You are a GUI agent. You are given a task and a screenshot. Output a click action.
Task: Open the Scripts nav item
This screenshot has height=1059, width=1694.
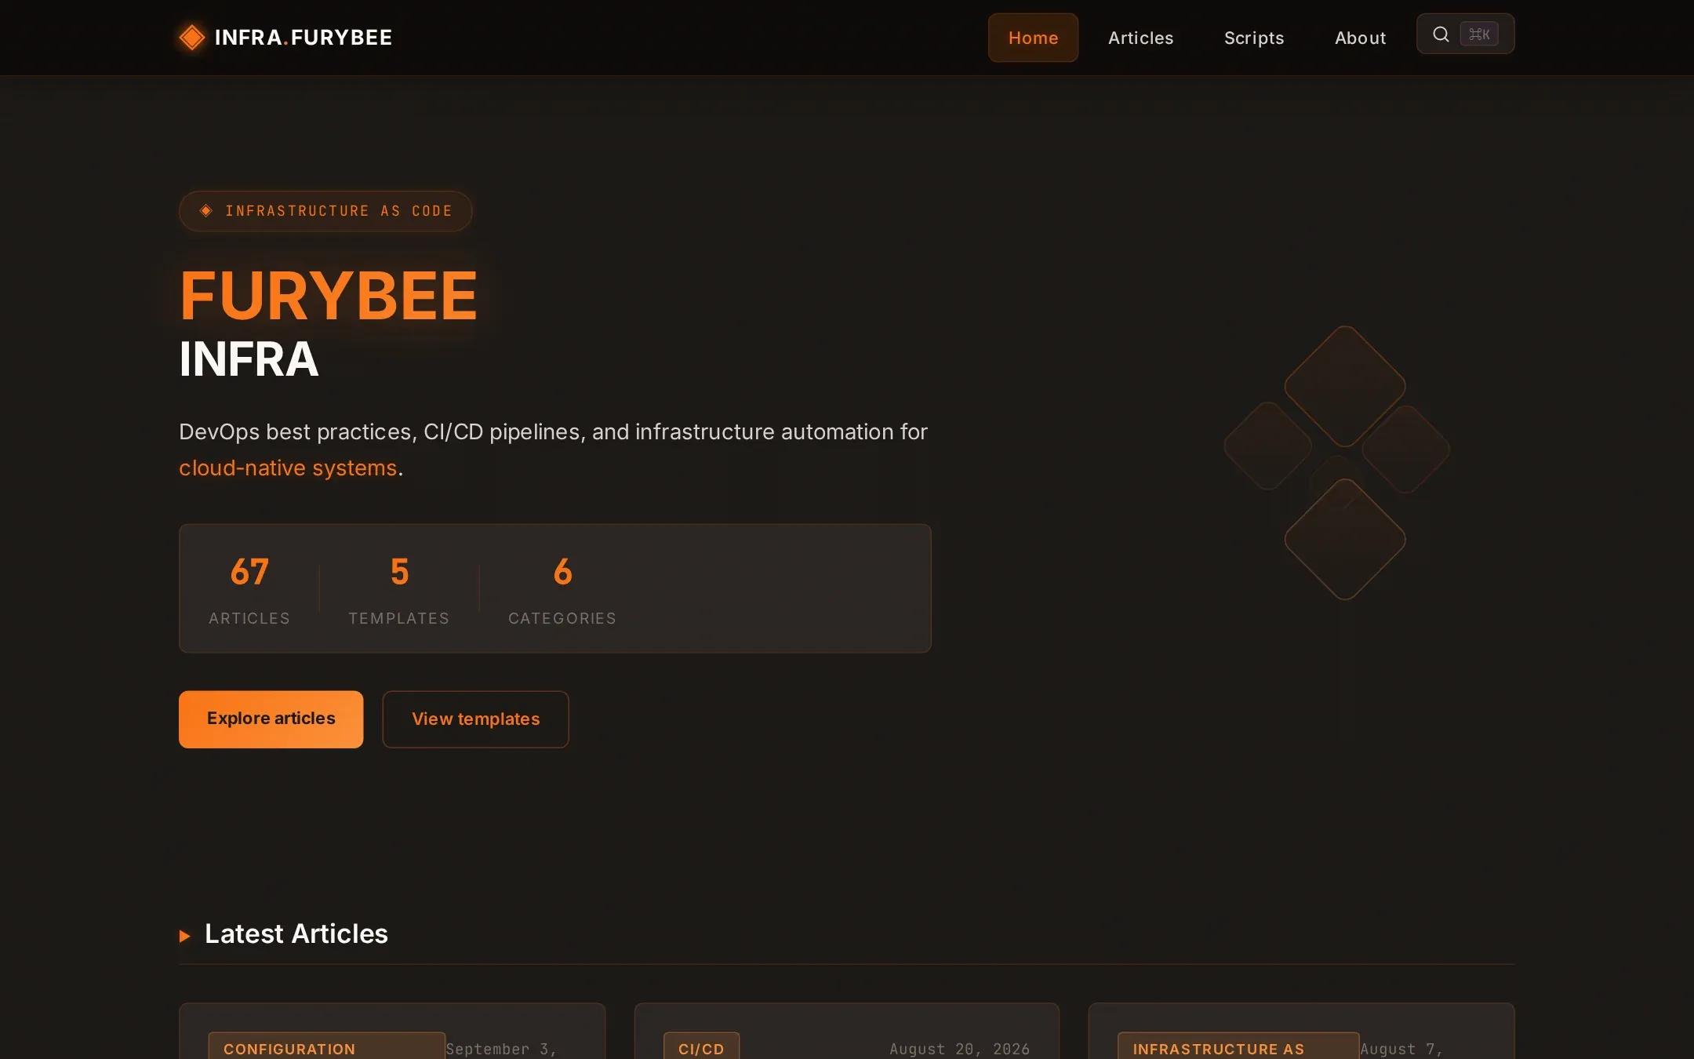click(x=1254, y=38)
